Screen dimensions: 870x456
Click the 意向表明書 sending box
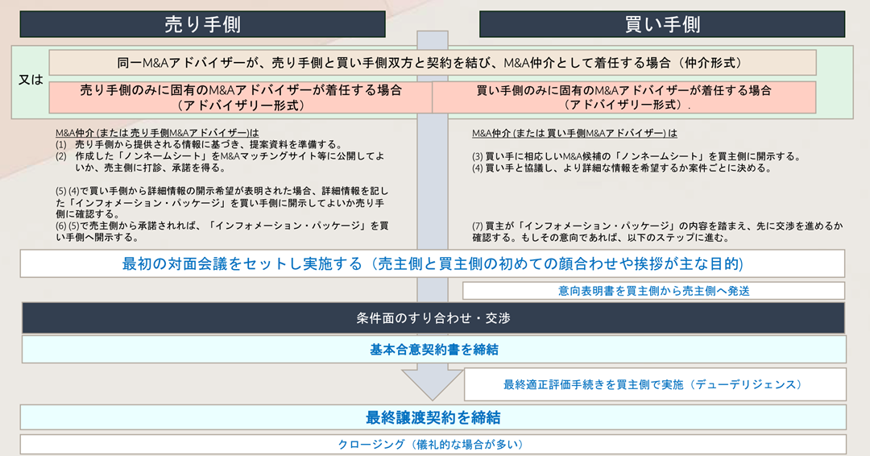click(653, 291)
